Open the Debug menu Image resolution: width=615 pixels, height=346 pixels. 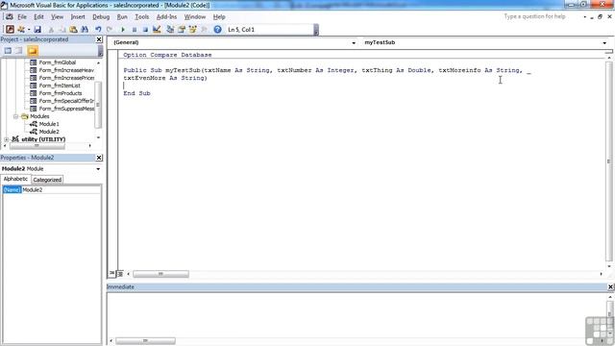pos(101,17)
